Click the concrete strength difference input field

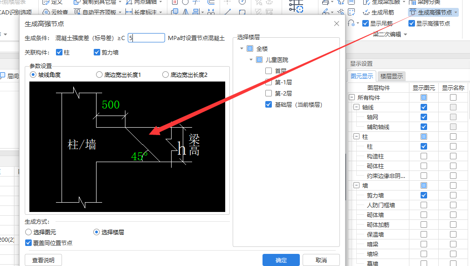tap(146, 38)
